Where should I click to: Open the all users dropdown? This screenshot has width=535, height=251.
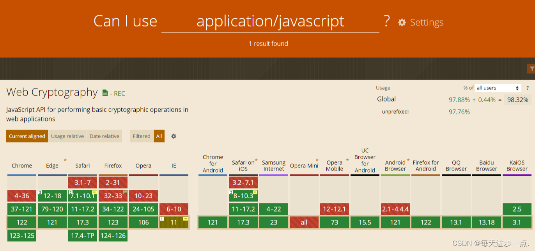pos(498,88)
